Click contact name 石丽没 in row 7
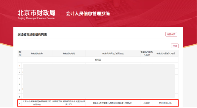 pyautogui.click(x=147, y=103)
